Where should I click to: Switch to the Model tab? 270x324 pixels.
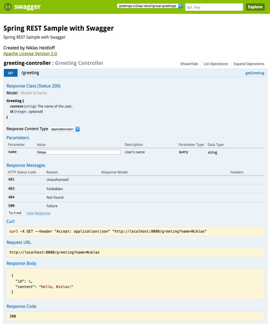pos(12,93)
